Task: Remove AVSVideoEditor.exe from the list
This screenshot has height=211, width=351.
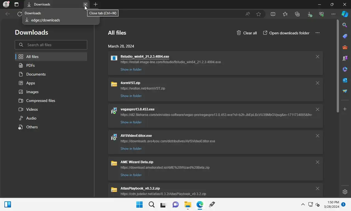Action: (318, 136)
